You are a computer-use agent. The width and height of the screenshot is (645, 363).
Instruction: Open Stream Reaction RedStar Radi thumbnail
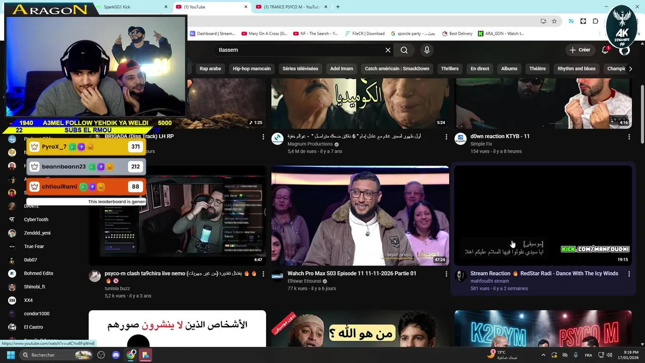click(543, 215)
